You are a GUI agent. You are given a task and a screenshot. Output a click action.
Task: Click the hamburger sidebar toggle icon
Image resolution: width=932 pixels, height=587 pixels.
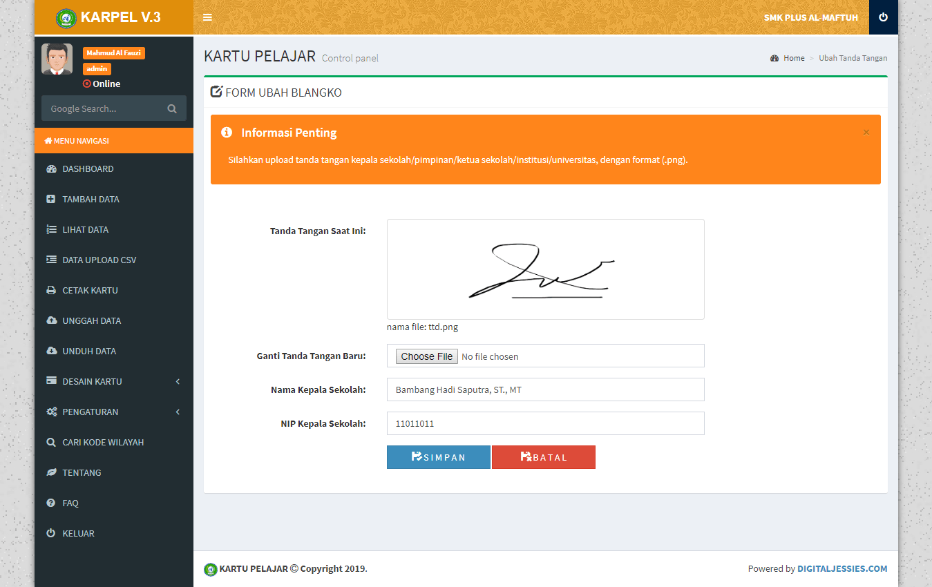point(207,17)
